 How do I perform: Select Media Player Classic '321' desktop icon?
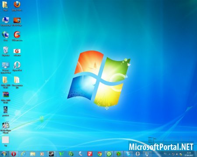[x=6, y=128]
